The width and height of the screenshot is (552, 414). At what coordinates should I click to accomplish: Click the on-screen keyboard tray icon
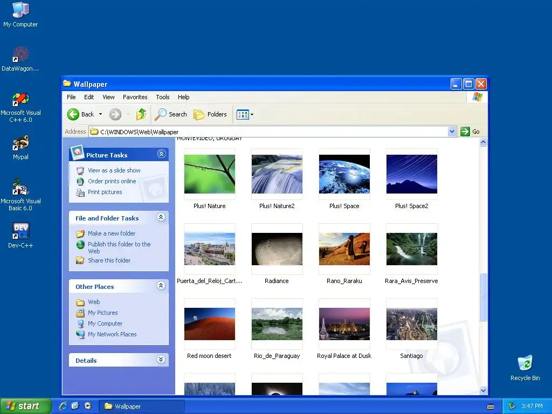(490, 406)
